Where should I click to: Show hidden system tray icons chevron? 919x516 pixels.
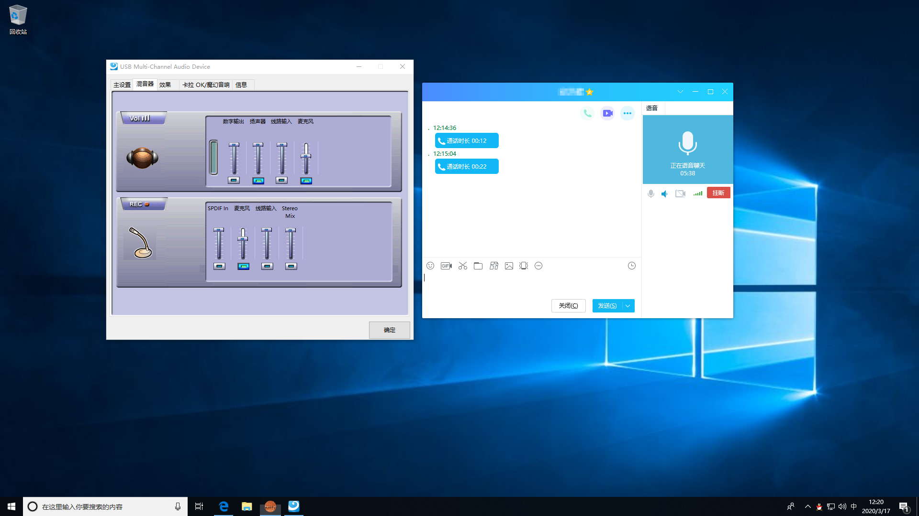(807, 506)
